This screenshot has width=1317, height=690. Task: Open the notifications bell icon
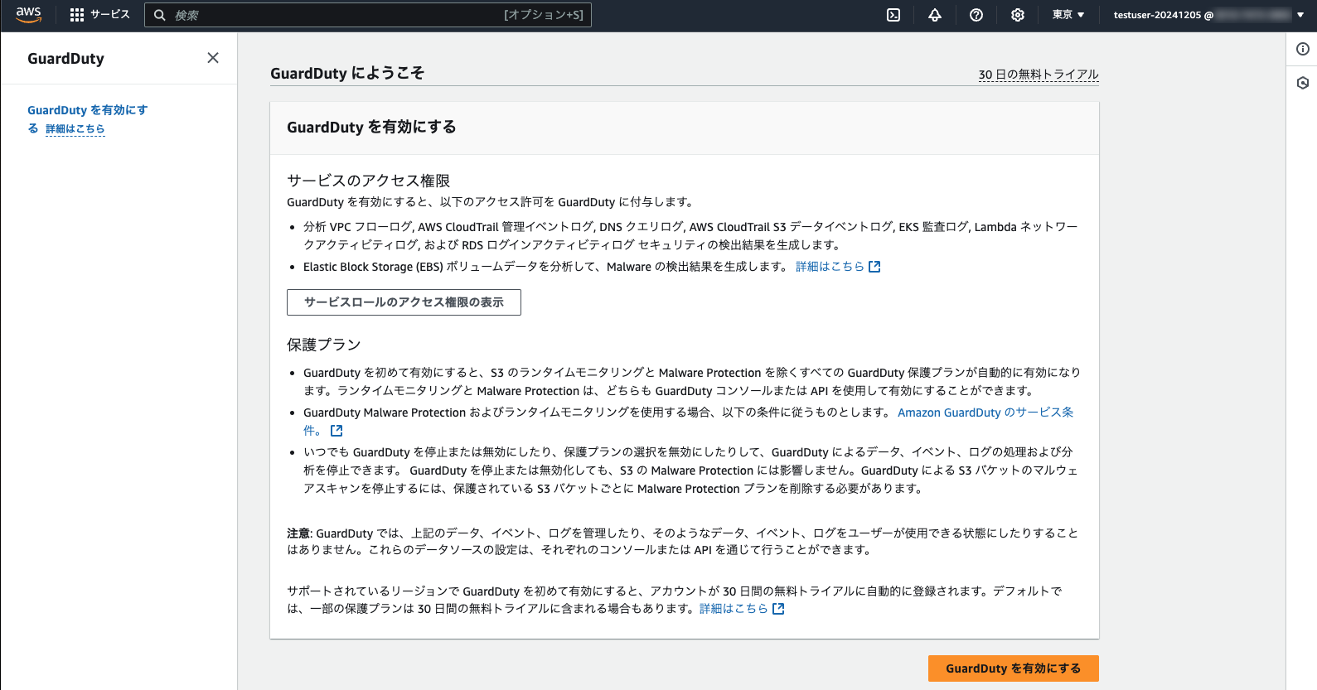pyautogui.click(x=935, y=15)
